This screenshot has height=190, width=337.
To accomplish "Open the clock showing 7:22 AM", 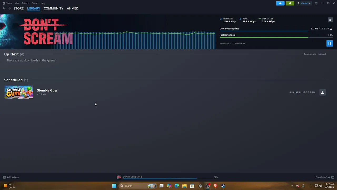I will [x=330, y=186].
